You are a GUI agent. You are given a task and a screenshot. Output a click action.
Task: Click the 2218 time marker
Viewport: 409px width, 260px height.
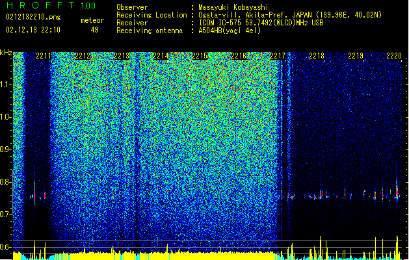[x=317, y=56]
